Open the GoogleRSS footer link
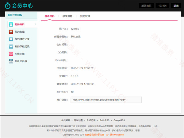Image resolution: width=184 pixels, height=138 pixels. [119, 120]
